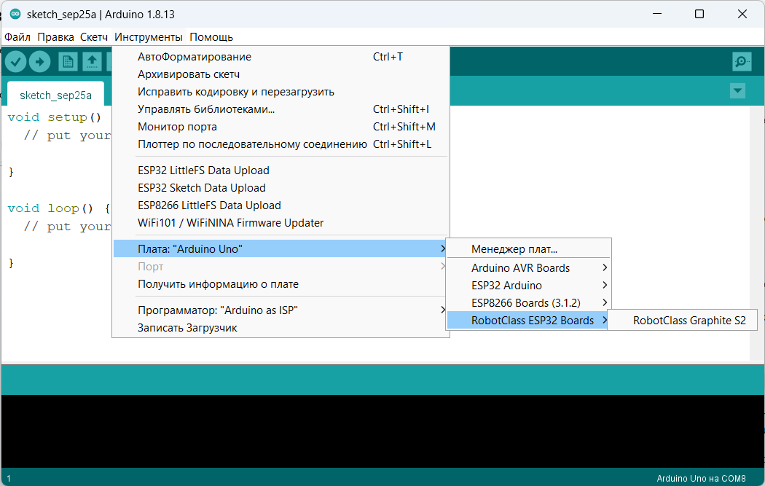The width and height of the screenshot is (765, 486).
Task: Open the tab options dropdown arrow
Action: pos(737,91)
